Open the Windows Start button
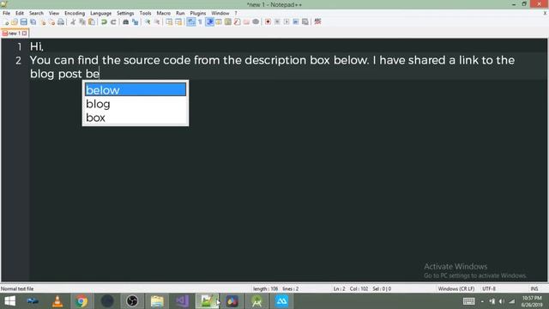Image resolution: width=549 pixels, height=309 pixels. [x=10, y=301]
